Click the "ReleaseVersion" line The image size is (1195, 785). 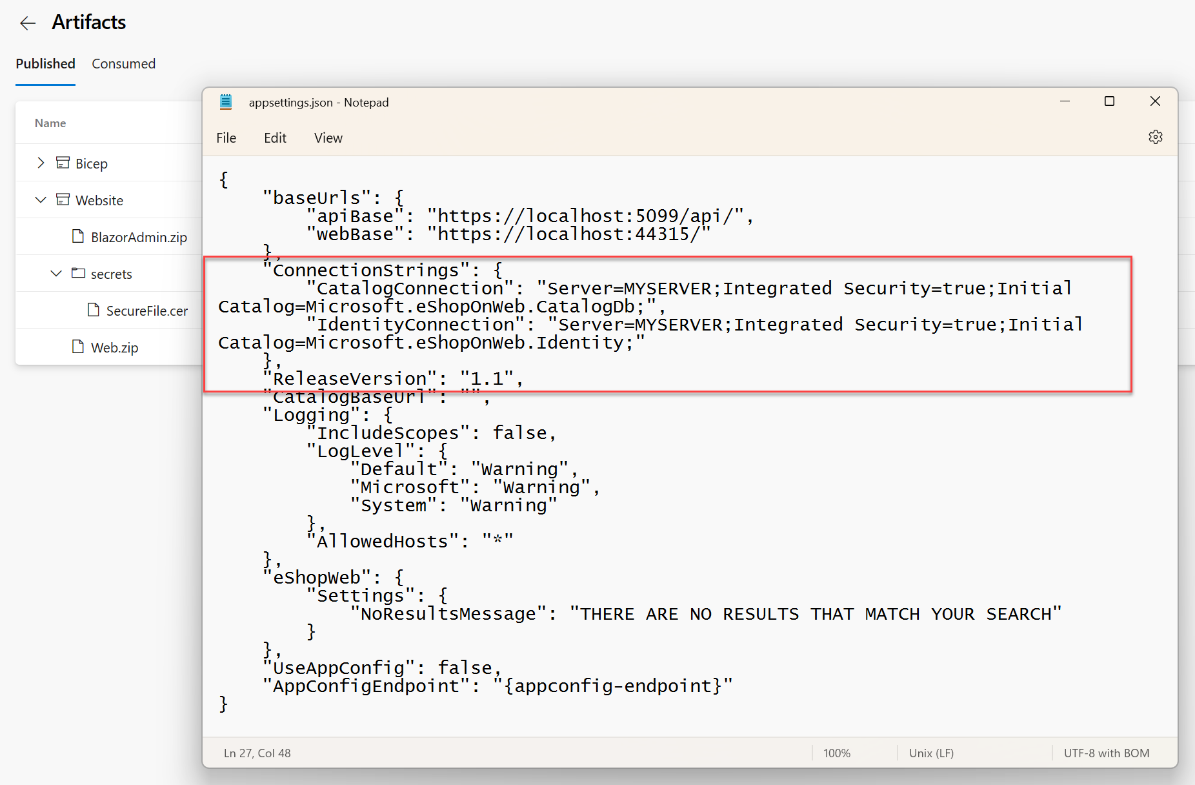pos(393,378)
